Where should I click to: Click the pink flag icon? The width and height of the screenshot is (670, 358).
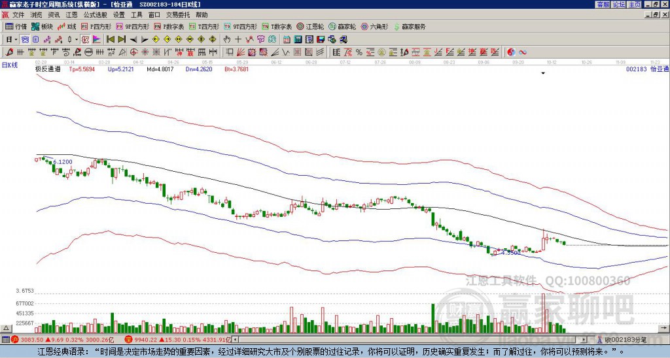pyautogui.click(x=97, y=40)
